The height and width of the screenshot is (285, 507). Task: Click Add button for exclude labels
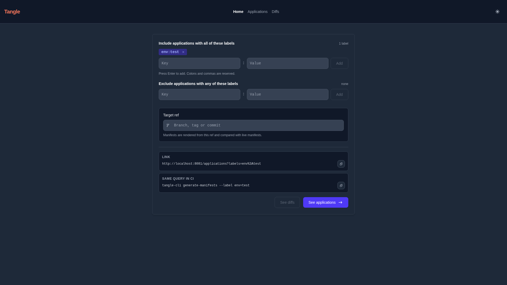(x=339, y=94)
